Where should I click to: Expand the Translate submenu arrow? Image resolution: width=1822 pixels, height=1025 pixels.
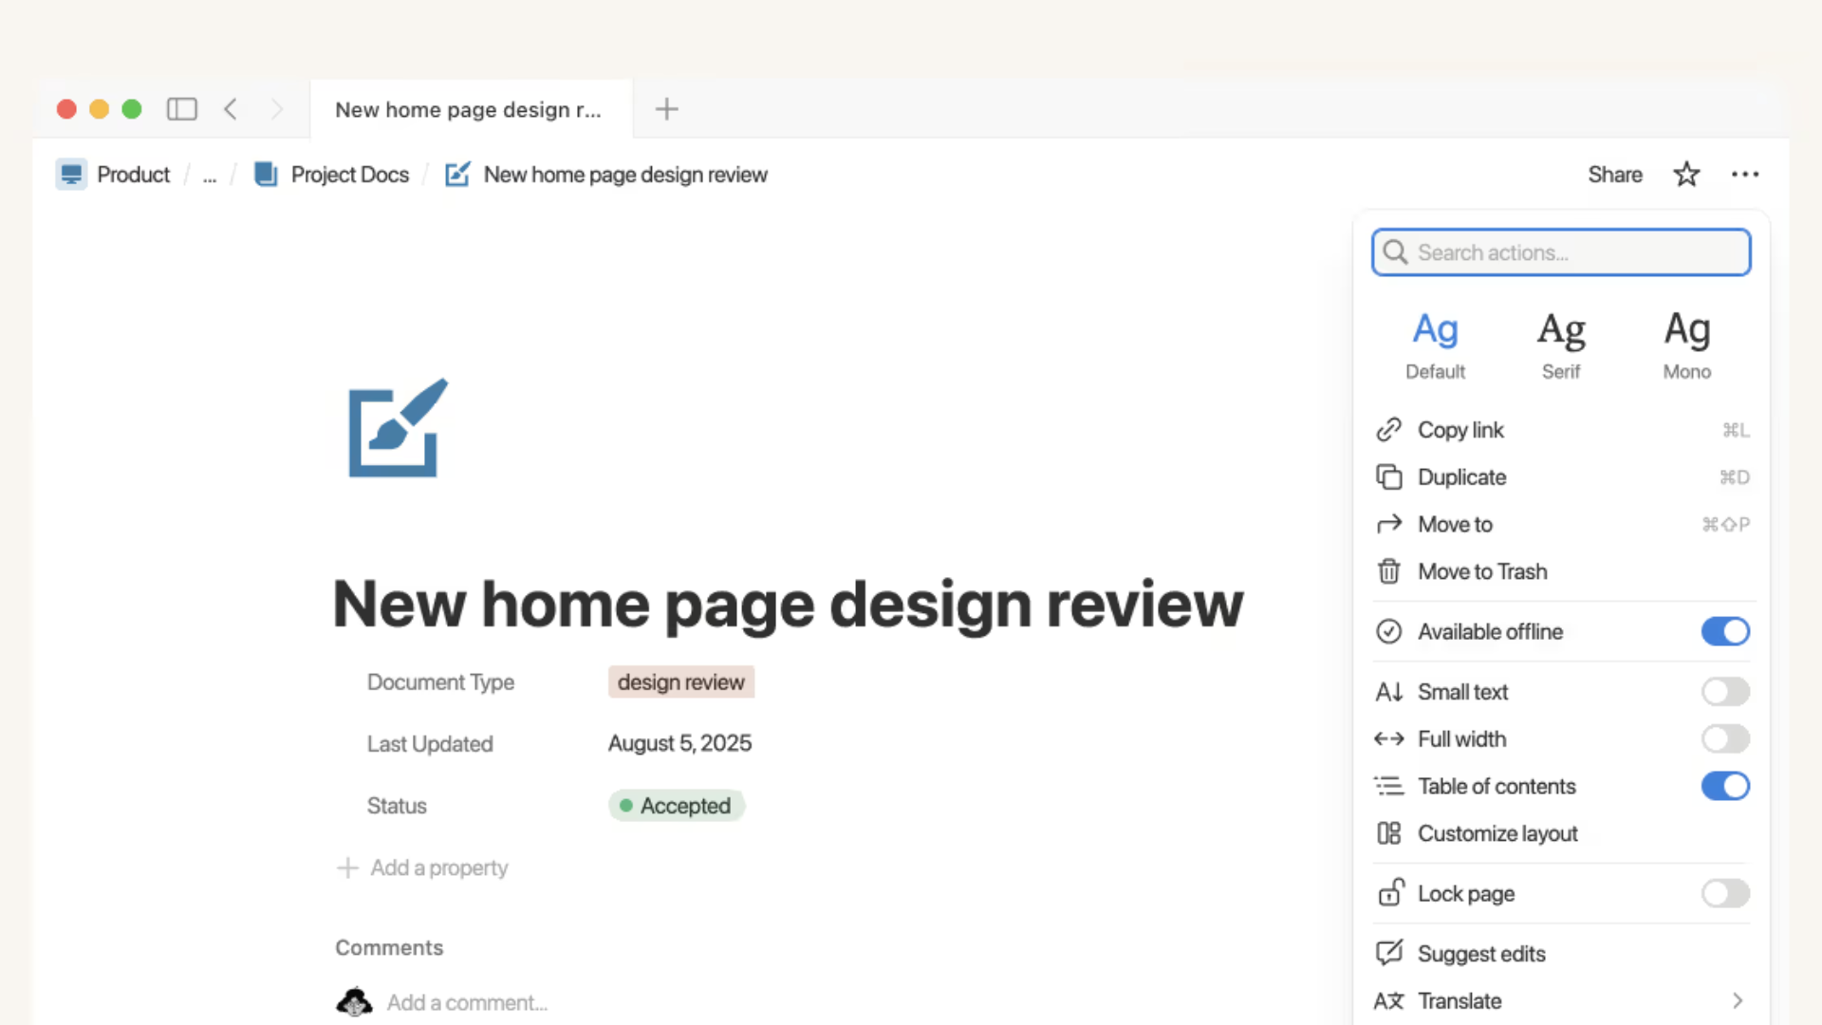pyautogui.click(x=1737, y=1001)
